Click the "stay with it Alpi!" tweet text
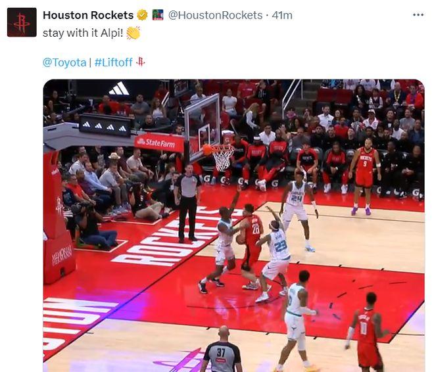The height and width of the screenshot is (372, 434). coord(83,33)
